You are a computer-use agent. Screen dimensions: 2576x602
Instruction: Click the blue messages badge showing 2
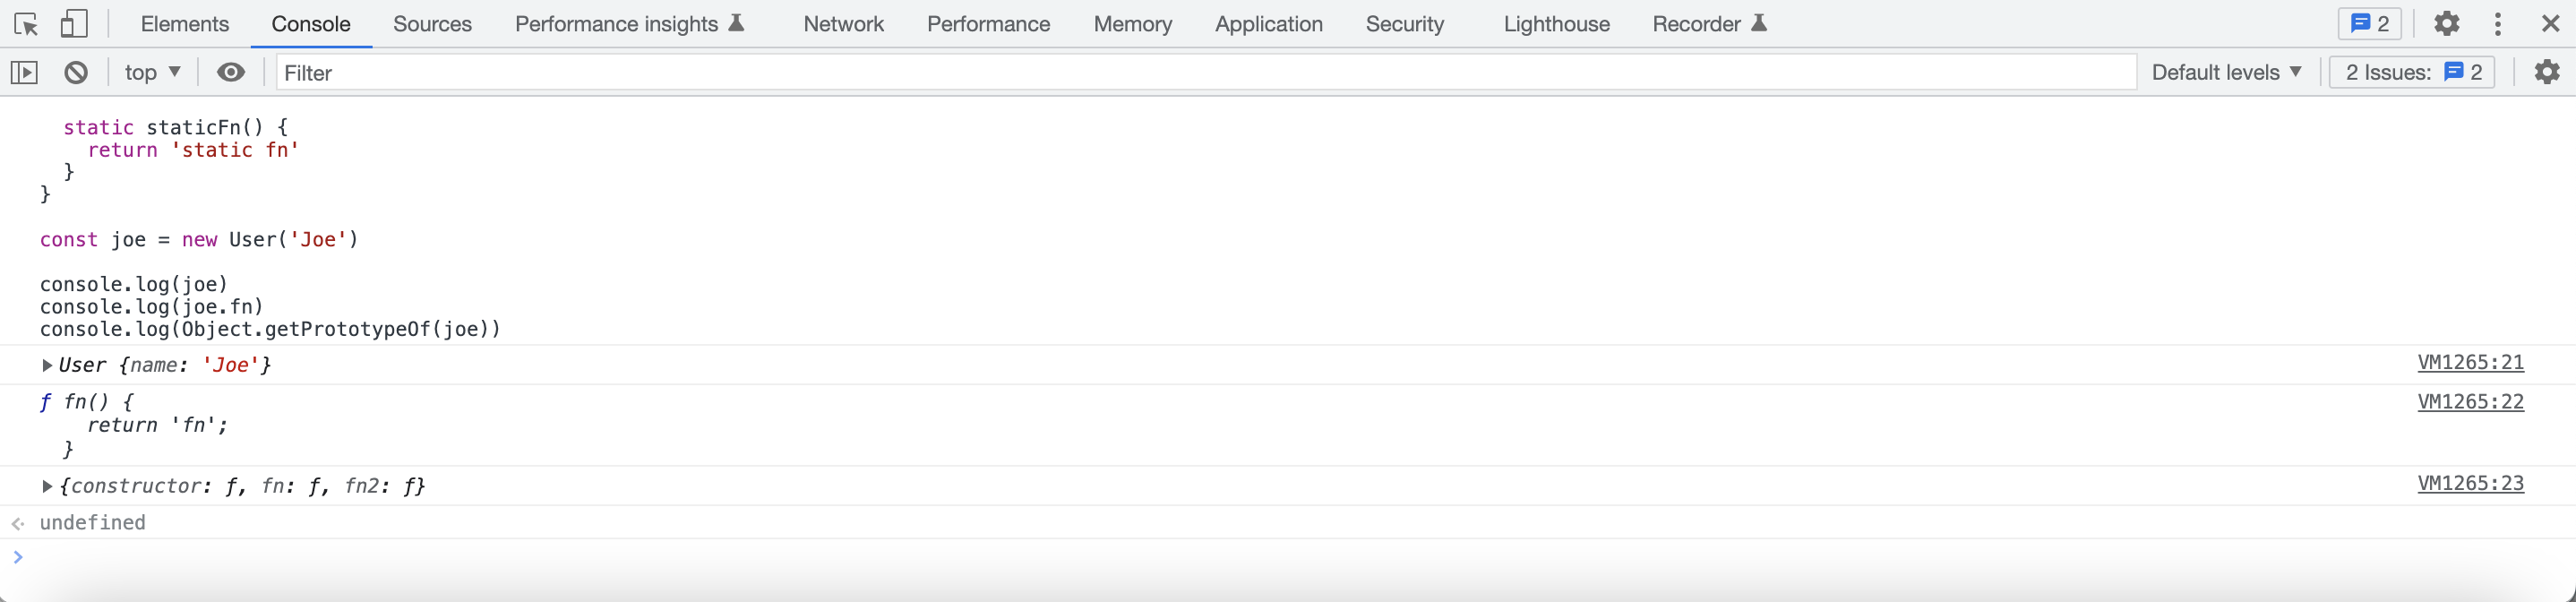point(2369,24)
